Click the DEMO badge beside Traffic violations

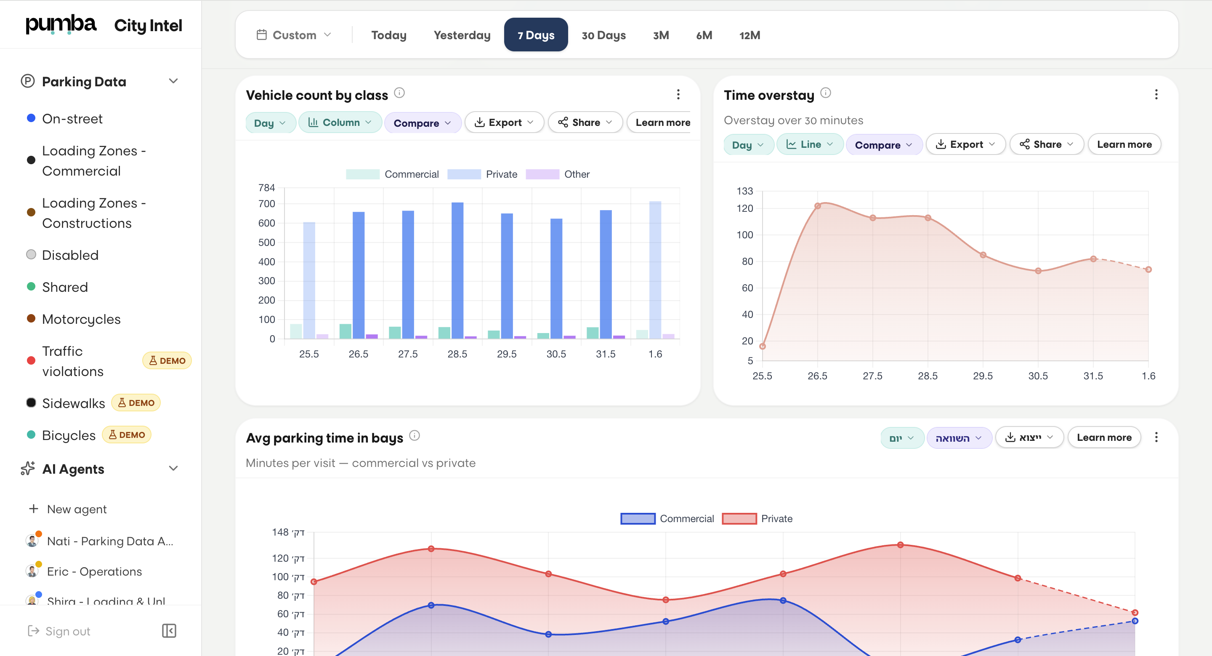tap(167, 360)
